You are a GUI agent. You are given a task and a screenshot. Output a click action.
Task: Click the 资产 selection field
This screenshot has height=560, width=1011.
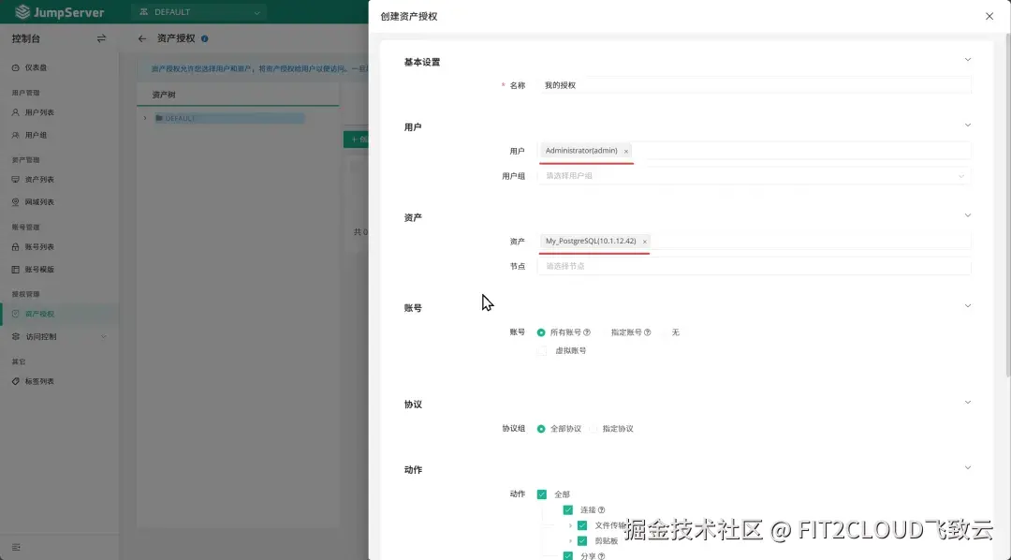(754, 242)
